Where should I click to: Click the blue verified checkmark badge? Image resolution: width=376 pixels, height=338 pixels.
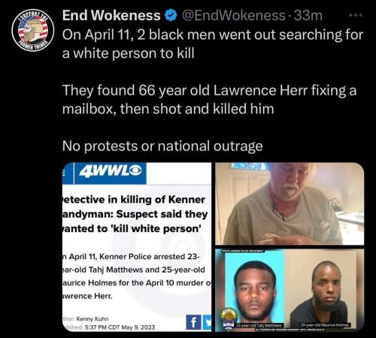coord(171,15)
